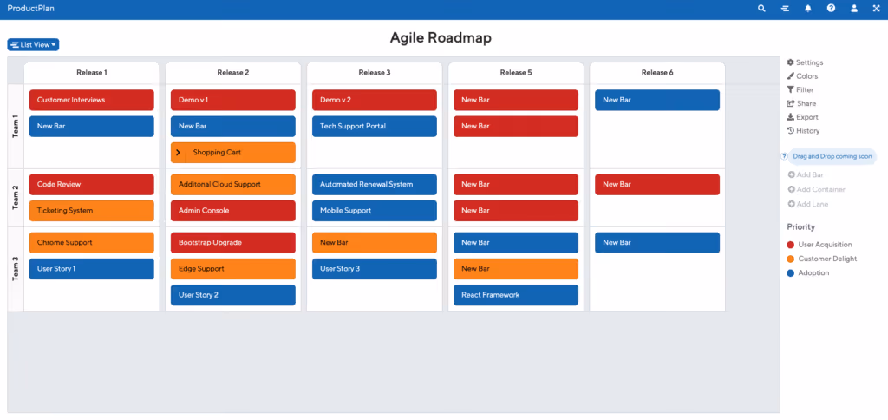The height and width of the screenshot is (420, 888).
Task: Open the React Framework bar
Action: (516, 295)
